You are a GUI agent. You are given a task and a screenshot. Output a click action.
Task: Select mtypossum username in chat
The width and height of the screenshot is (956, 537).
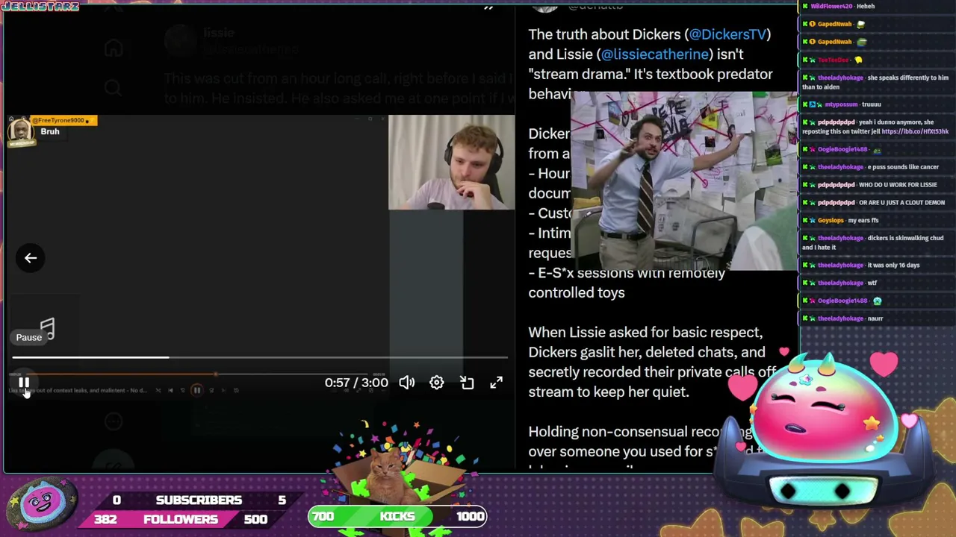coord(840,104)
